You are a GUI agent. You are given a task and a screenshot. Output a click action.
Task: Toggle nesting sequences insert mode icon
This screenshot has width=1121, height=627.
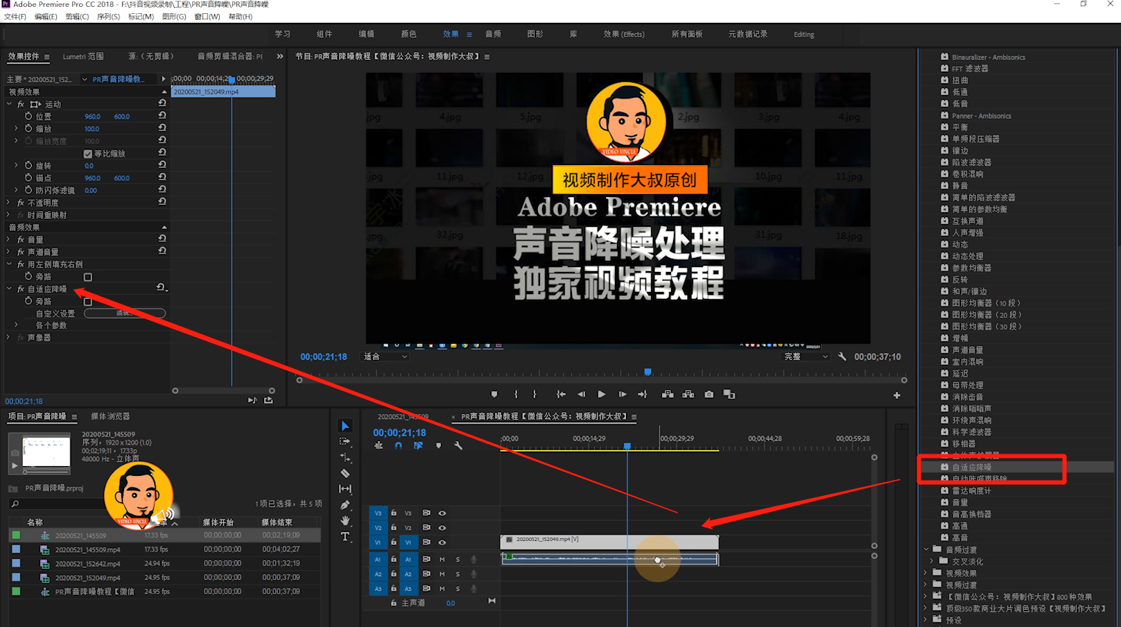[x=379, y=446]
